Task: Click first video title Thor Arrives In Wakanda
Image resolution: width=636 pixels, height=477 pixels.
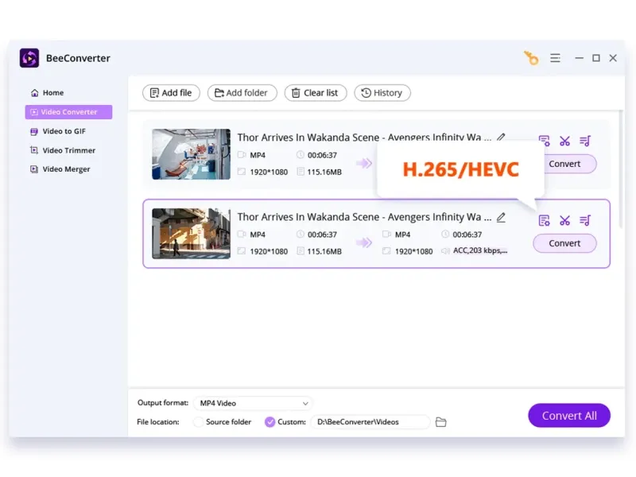Action: pyautogui.click(x=364, y=138)
